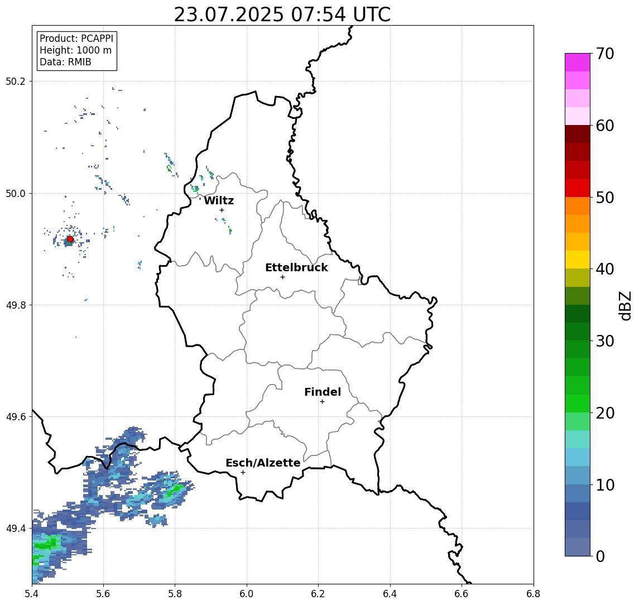Click the olive swatch just below 40
This screenshot has height=605, width=639.
pos(578,277)
